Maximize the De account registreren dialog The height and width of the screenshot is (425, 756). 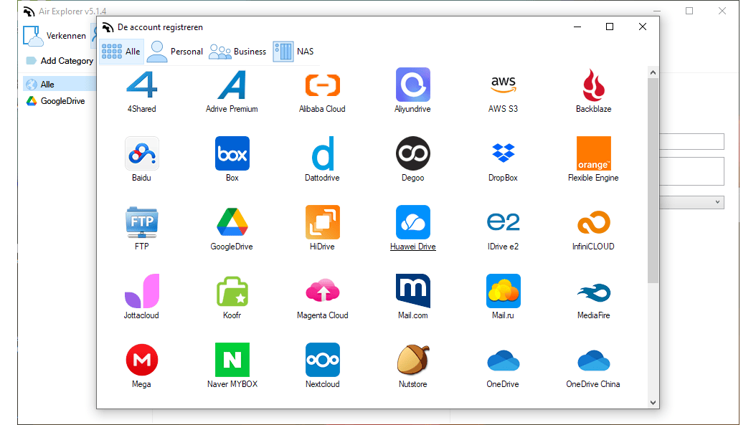pos(610,27)
